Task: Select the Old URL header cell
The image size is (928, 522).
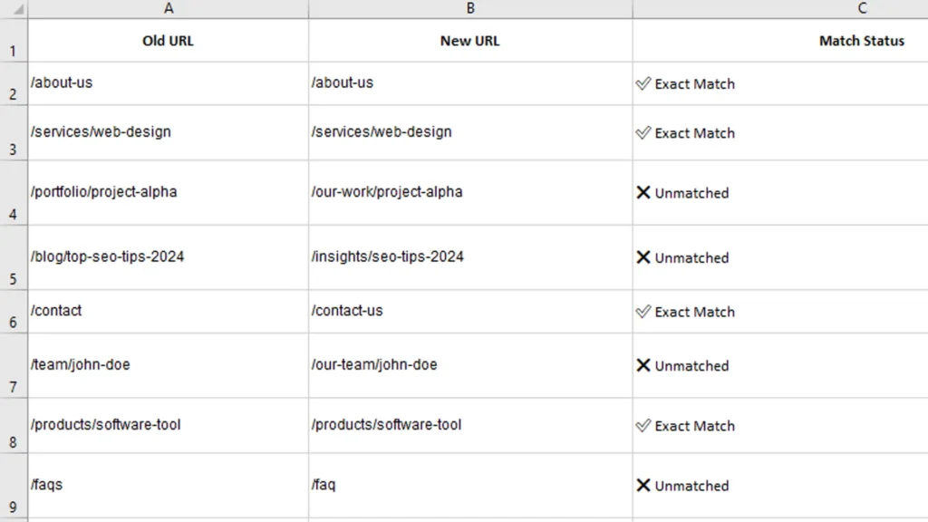Action: 169,41
